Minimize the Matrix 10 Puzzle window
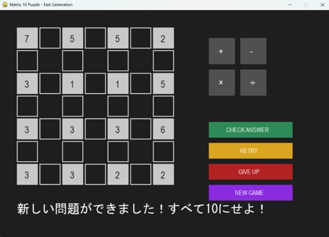329x237 pixels. coord(290,5)
